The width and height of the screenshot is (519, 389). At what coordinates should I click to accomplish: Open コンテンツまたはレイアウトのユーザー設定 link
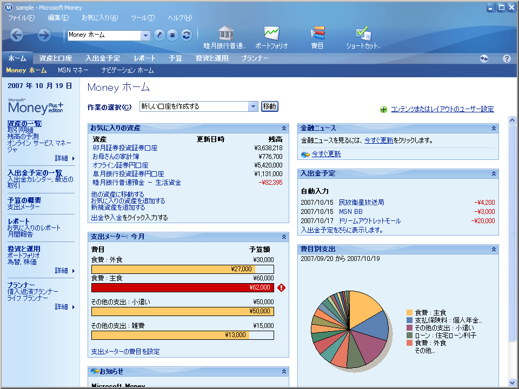click(442, 109)
